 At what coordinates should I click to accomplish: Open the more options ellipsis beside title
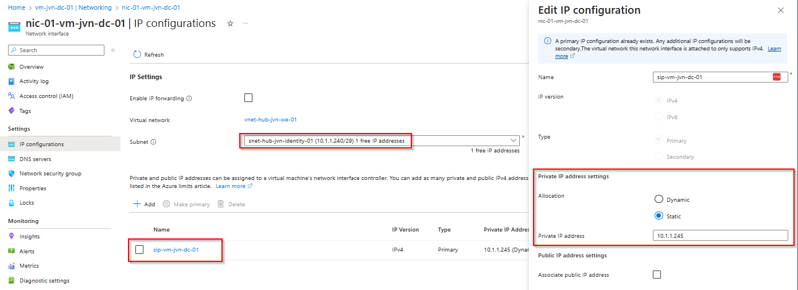point(246,23)
